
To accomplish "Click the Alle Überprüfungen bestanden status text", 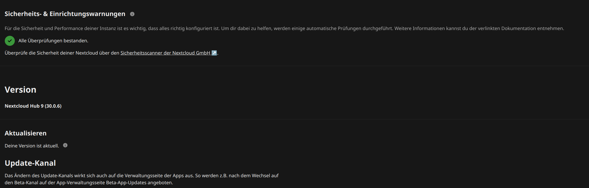I will click(x=53, y=41).
